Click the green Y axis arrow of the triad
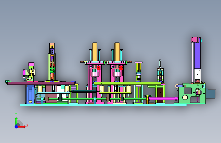 (x=16, y=121)
